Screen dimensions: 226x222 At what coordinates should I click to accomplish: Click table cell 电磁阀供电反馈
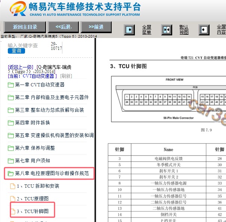pos(168,159)
